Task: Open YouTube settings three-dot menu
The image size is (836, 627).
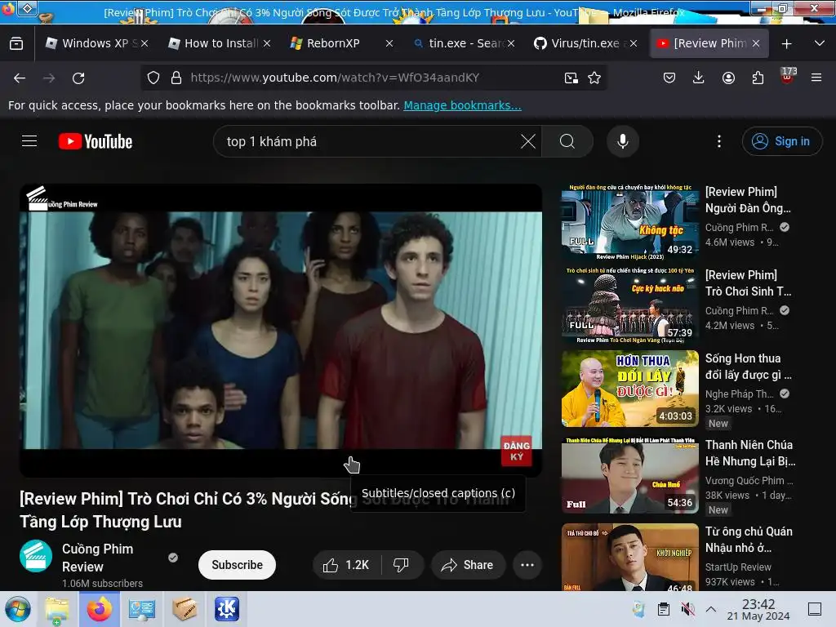Action: click(719, 141)
